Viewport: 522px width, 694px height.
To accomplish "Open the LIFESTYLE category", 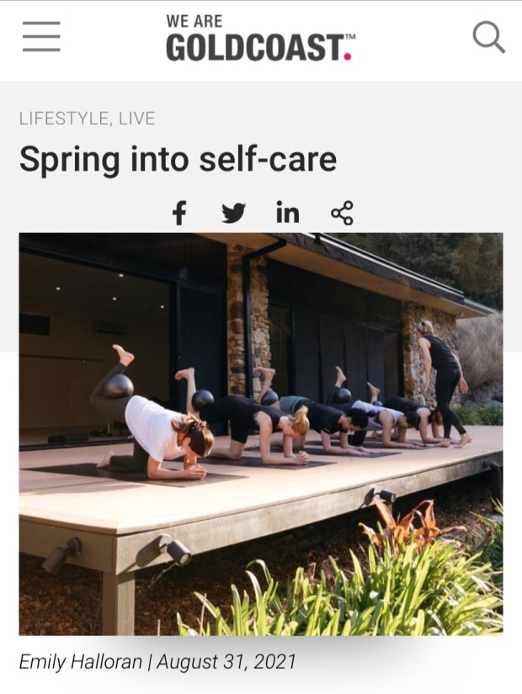I will (x=63, y=119).
